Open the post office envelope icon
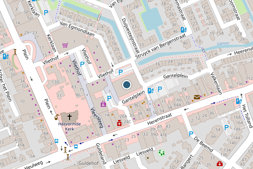 click(197, 97)
